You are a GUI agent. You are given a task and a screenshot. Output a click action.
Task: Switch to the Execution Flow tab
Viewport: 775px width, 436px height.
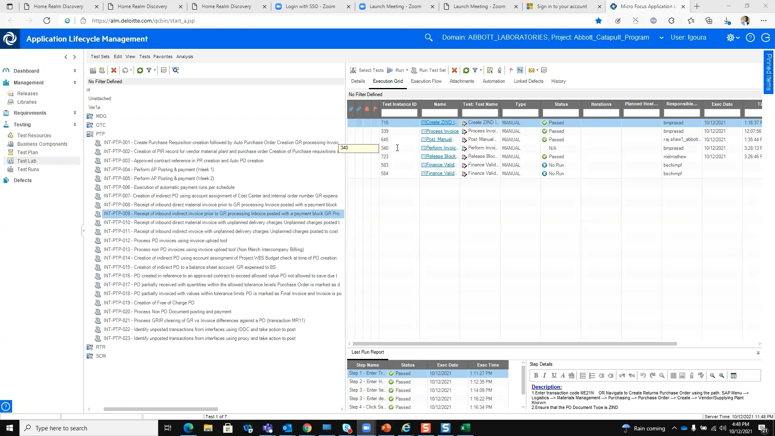pos(426,81)
